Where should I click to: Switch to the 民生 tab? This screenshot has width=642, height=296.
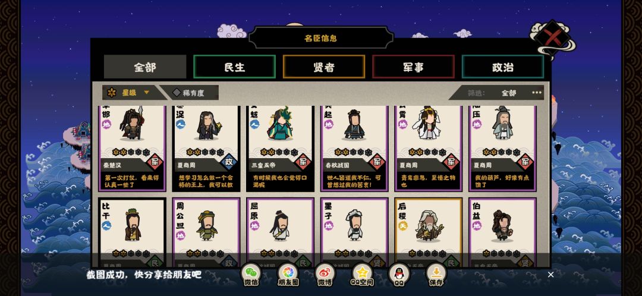pos(235,67)
